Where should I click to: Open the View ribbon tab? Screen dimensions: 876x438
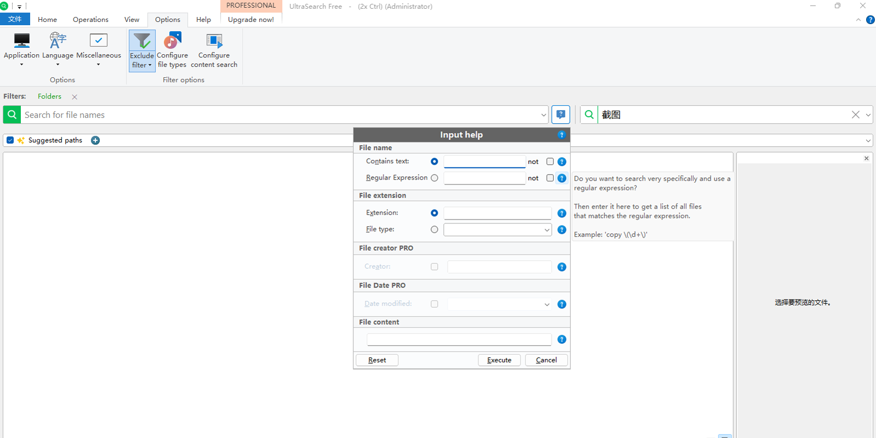pyautogui.click(x=131, y=20)
